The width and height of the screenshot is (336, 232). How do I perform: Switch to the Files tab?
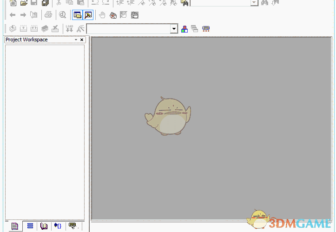[14, 226]
